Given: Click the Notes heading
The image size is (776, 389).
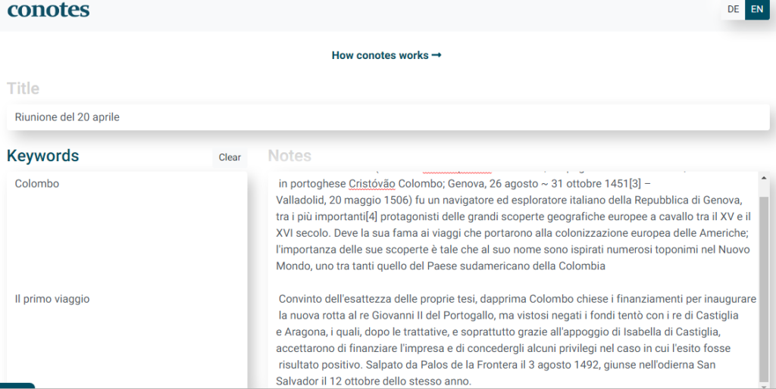Looking at the screenshot, I should pyautogui.click(x=289, y=156).
